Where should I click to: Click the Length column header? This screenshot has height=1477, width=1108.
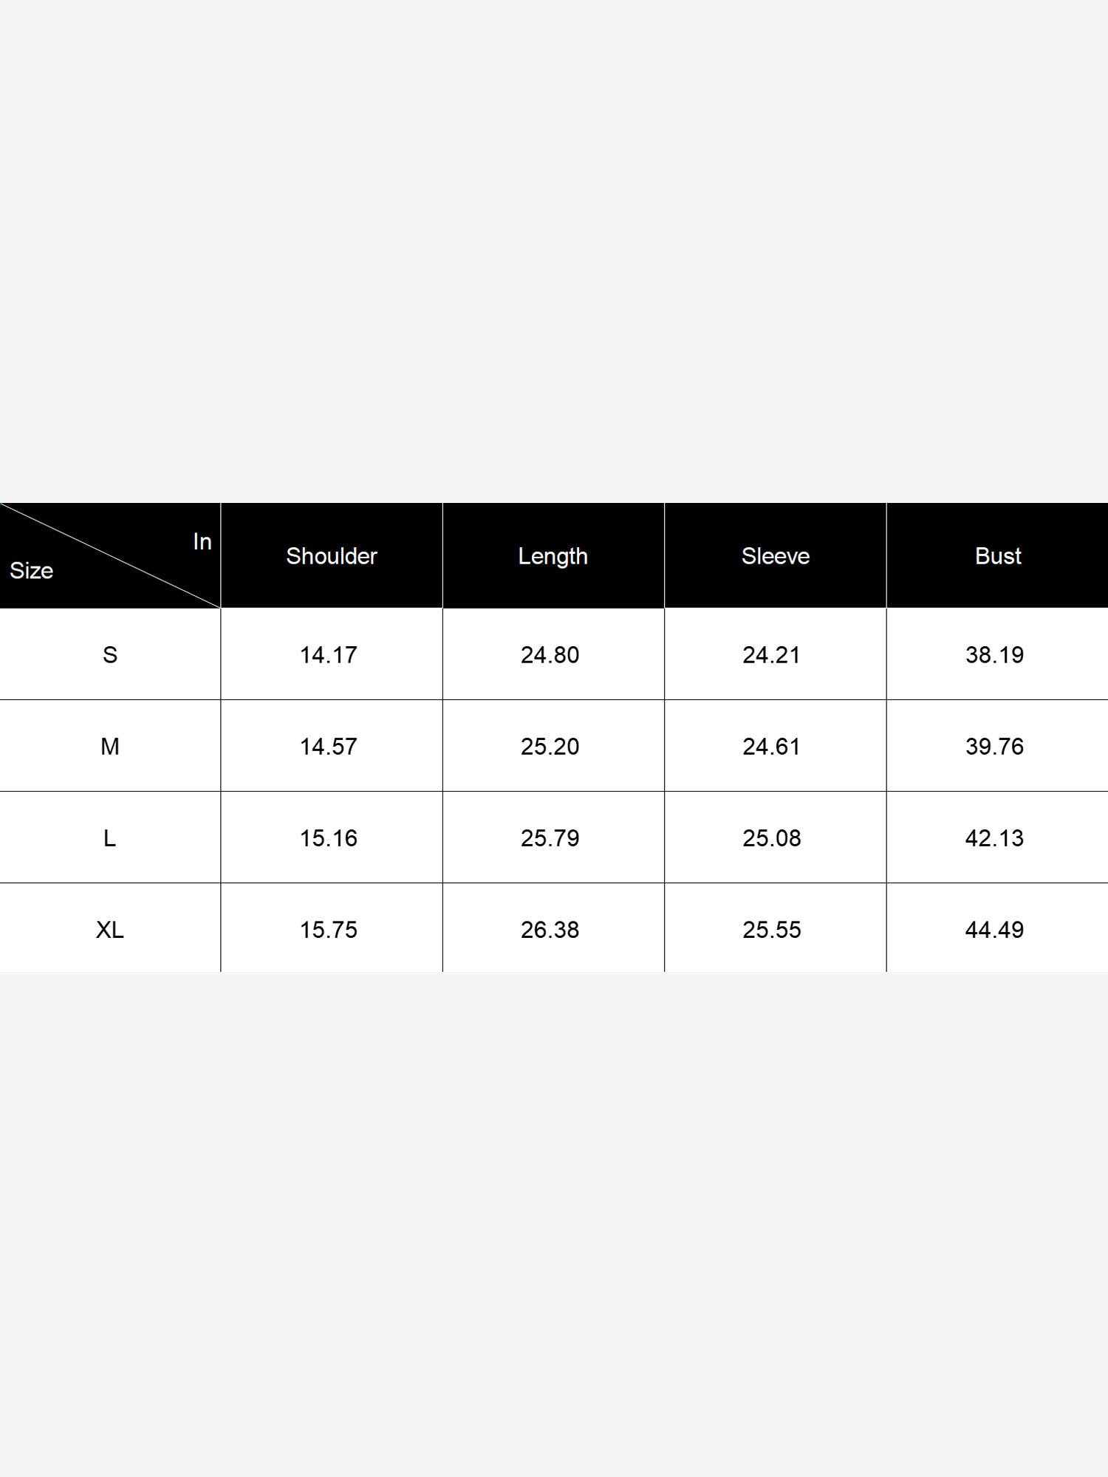[553, 556]
